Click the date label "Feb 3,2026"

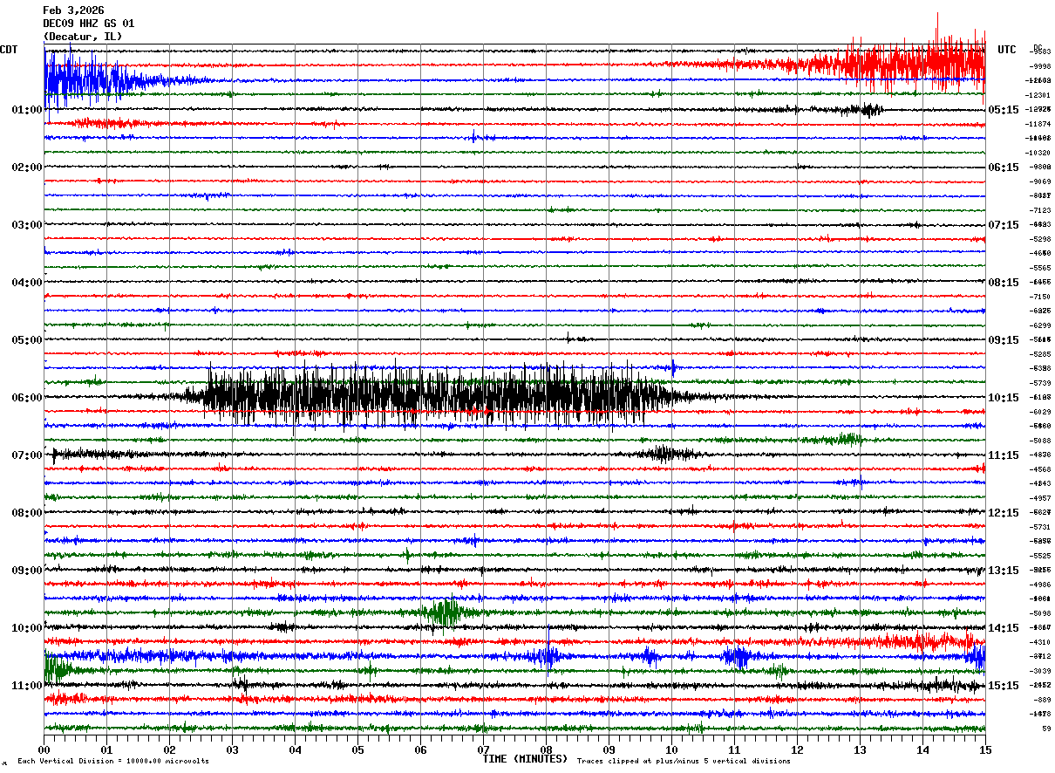click(73, 10)
